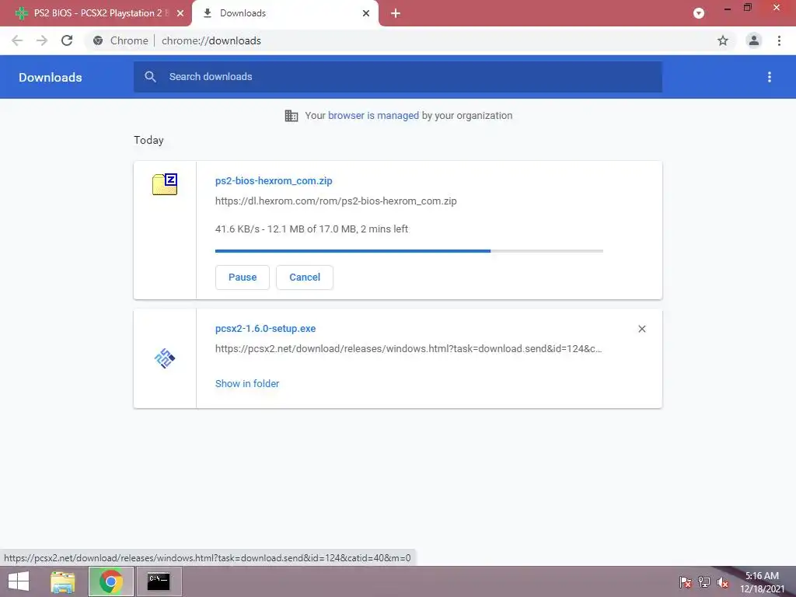Open the Command Prompt taskbar window
Image resolution: width=796 pixels, height=597 pixels.
click(x=159, y=581)
